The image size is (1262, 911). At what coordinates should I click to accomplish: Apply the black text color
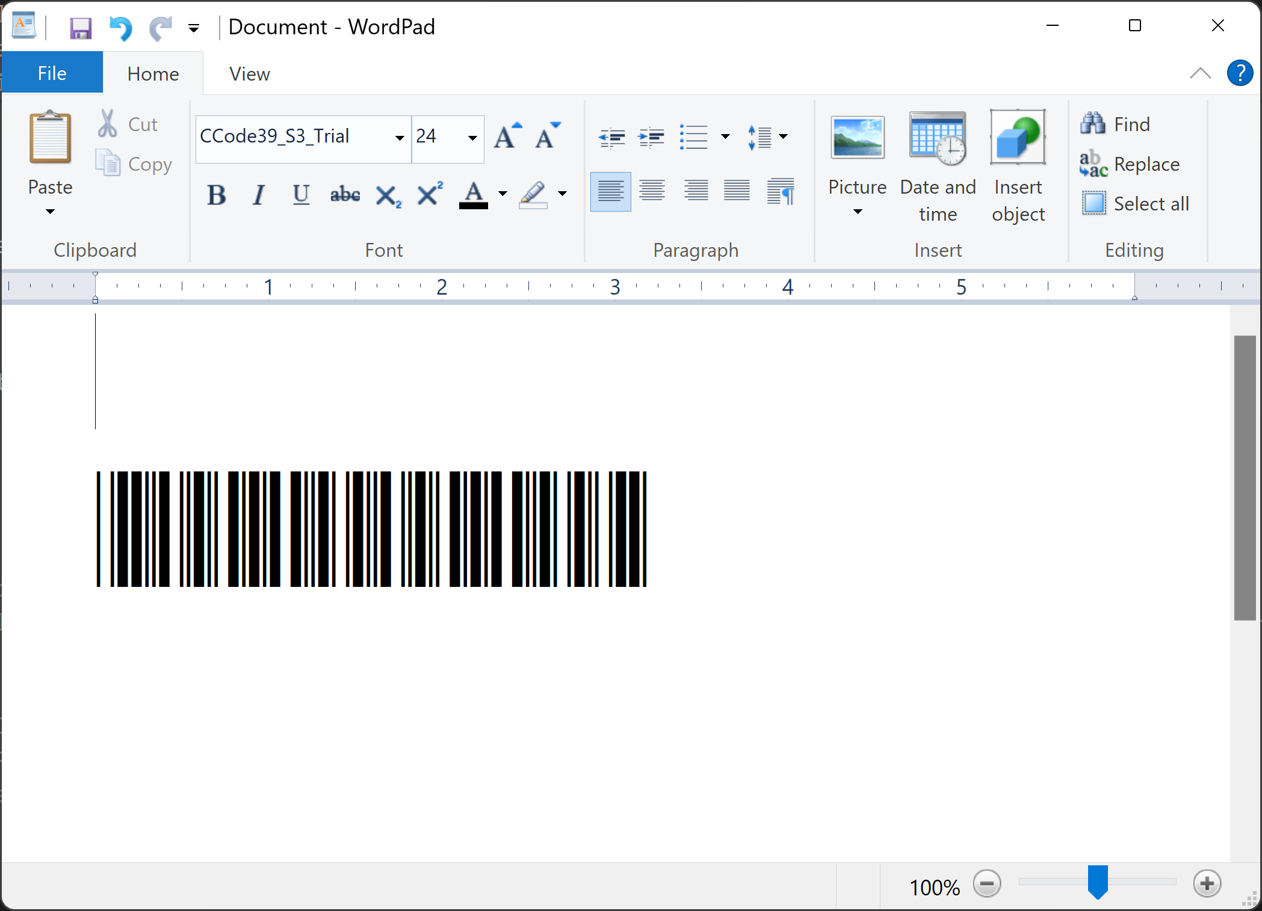[474, 195]
